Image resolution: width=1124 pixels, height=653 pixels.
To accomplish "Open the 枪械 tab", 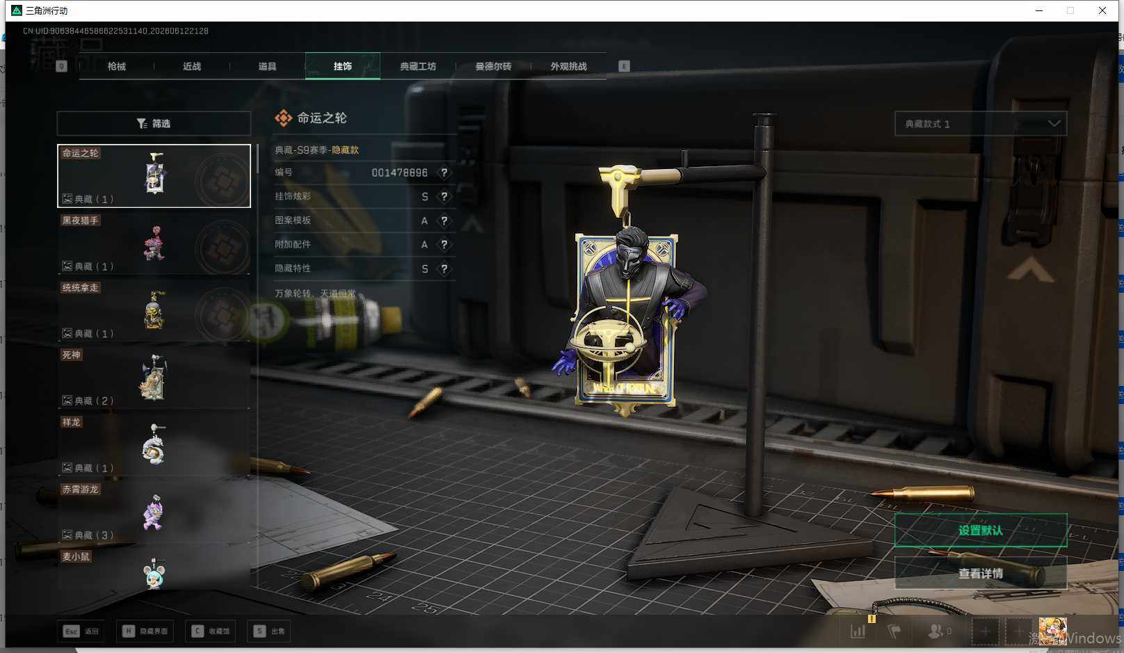I will pyautogui.click(x=117, y=66).
